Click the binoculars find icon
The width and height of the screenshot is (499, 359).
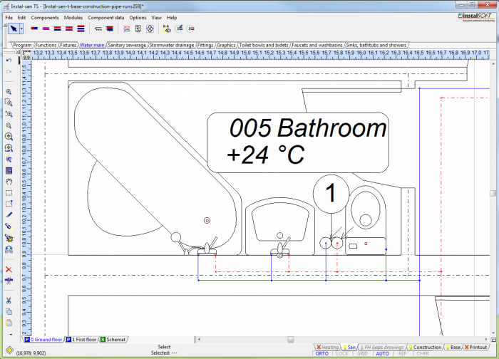point(9,250)
